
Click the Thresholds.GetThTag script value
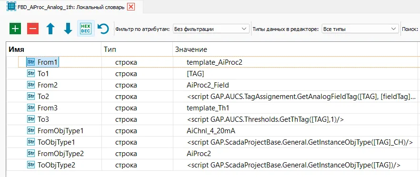[x=265, y=119]
